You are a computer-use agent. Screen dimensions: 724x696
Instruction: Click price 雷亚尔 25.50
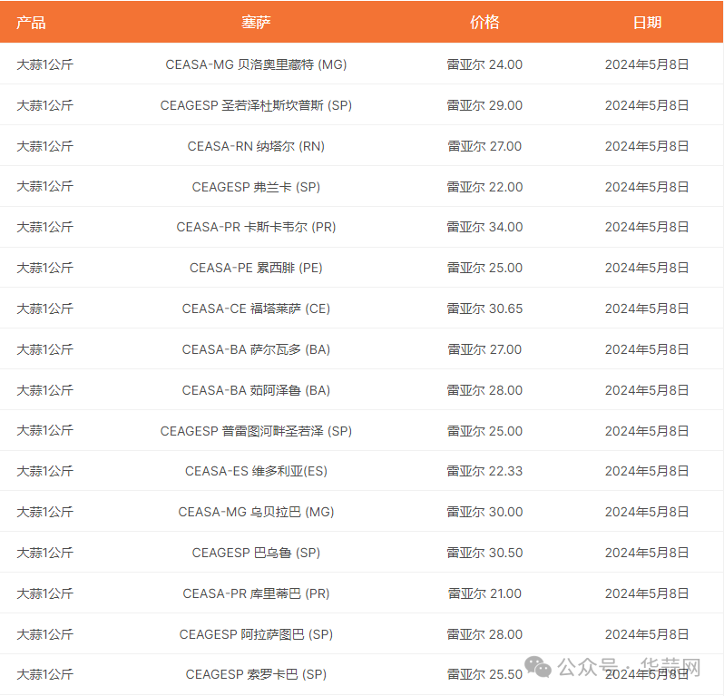[484, 674]
